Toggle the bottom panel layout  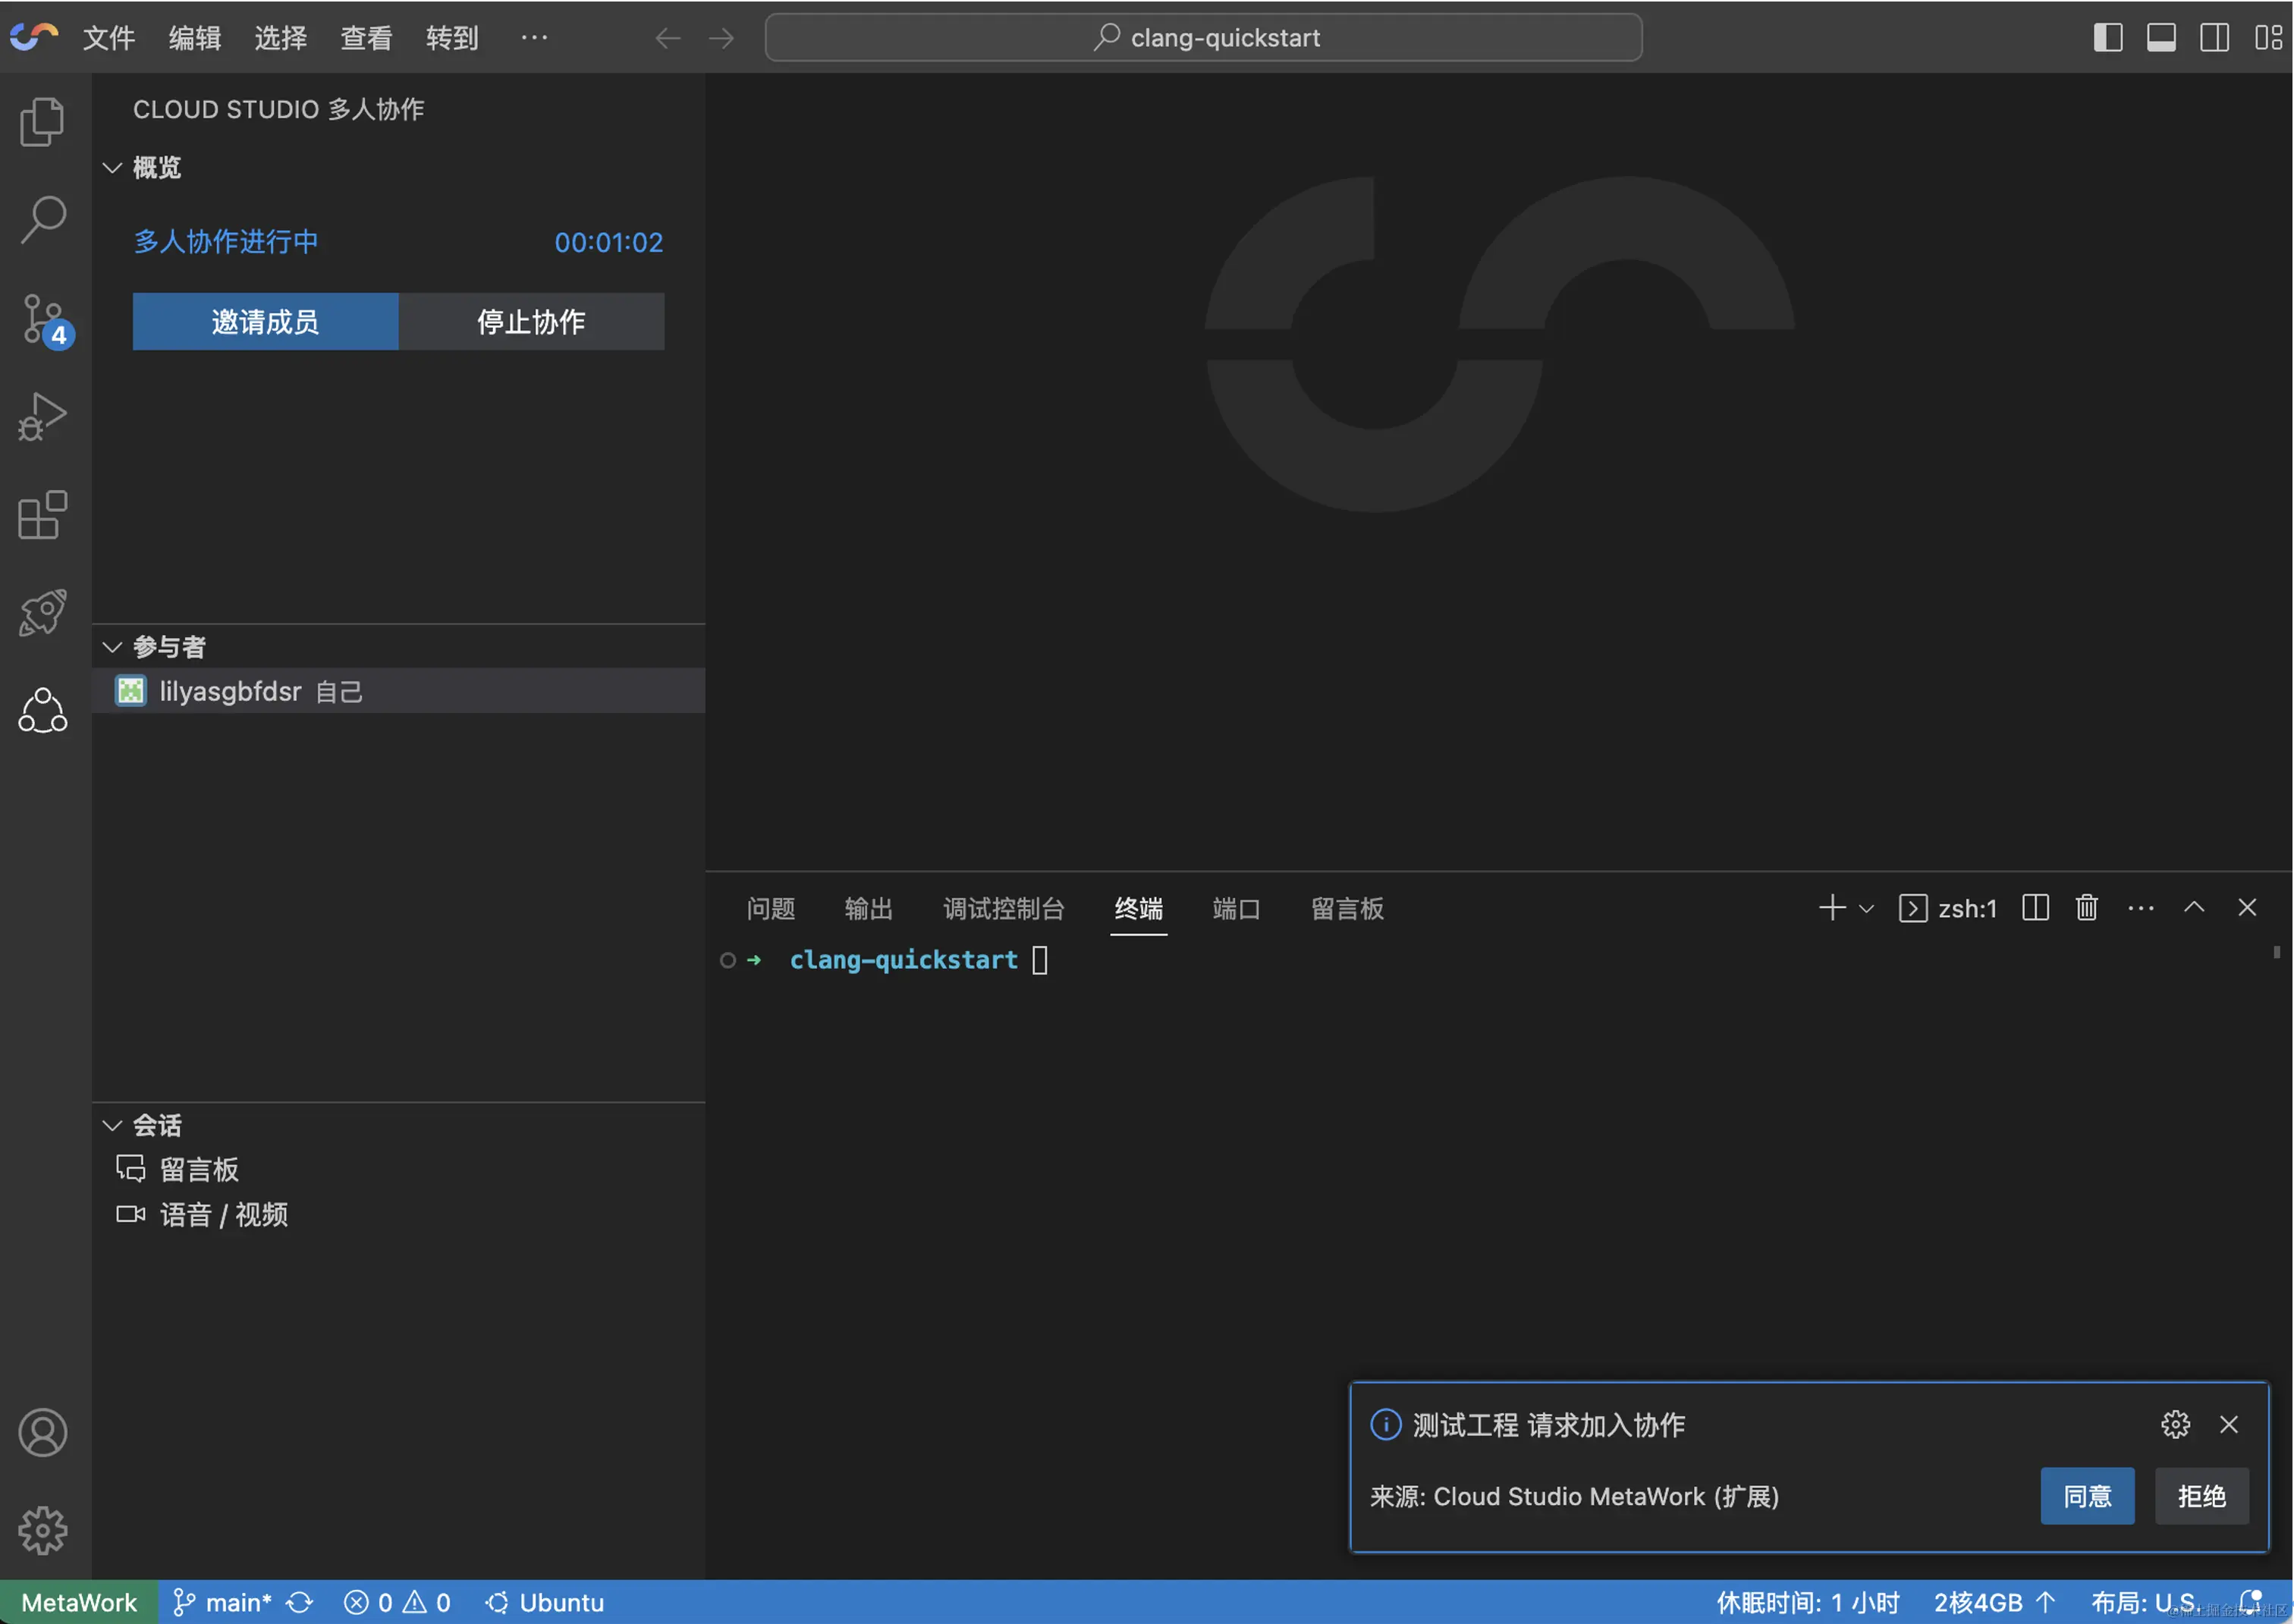(2160, 38)
